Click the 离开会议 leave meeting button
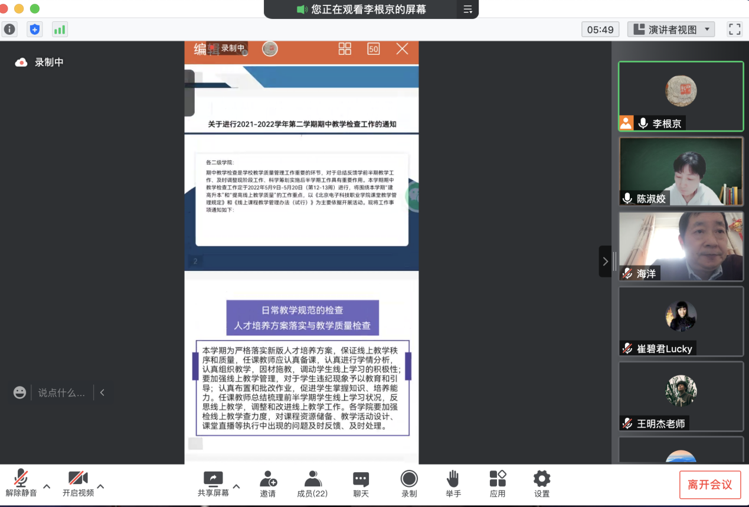Image resolution: width=749 pixels, height=507 pixels. [x=709, y=485]
